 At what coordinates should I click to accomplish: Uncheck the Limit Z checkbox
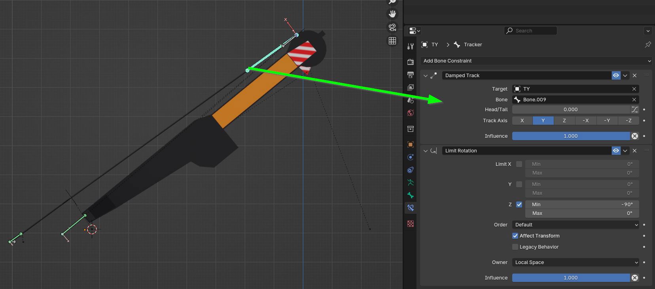(519, 204)
